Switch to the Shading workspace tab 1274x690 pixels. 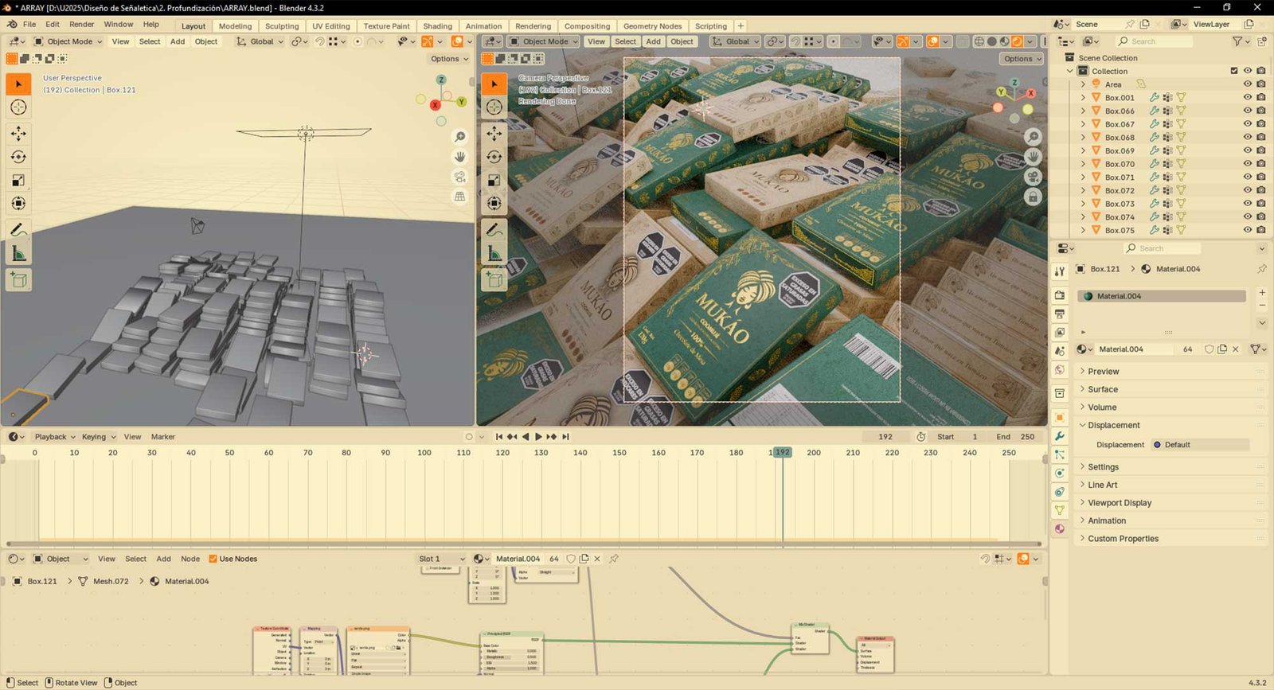(437, 26)
